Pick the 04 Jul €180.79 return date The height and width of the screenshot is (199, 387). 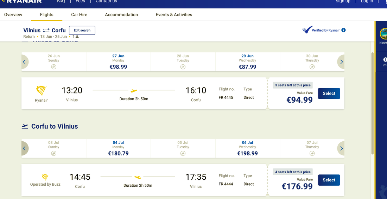point(118,148)
